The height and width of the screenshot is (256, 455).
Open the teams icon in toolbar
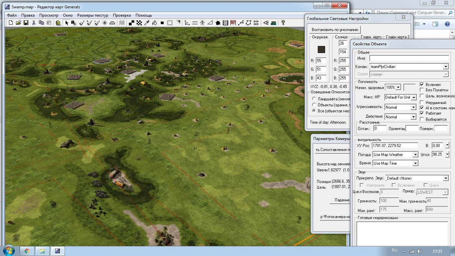coord(273,23)
